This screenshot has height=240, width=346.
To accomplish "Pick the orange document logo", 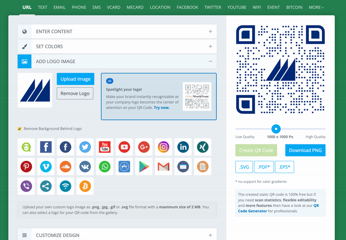I will [203, 166].
